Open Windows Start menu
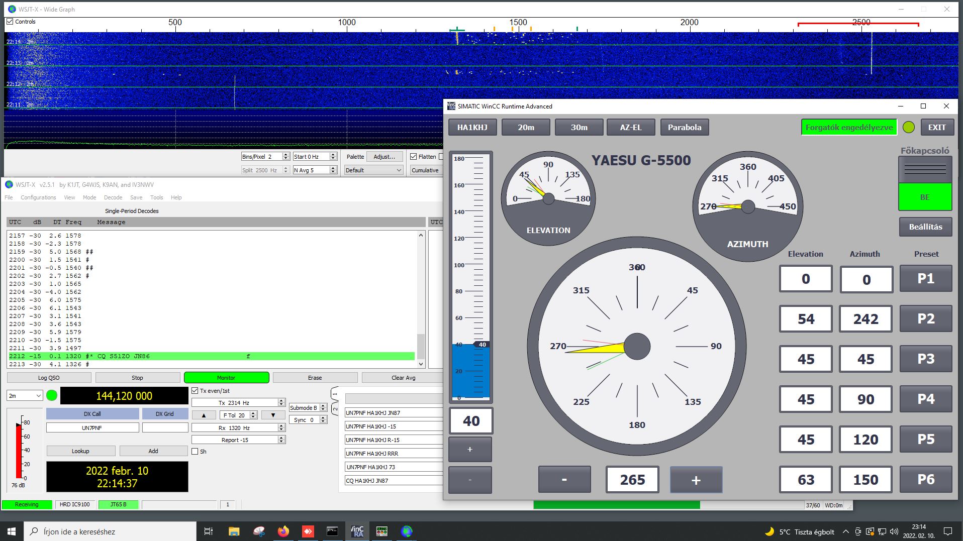 pyautogui.click(x=12, y=531)
